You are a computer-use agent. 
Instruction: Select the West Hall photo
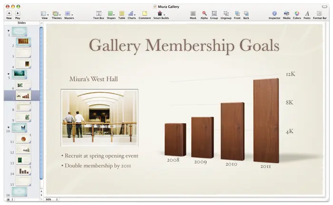99,117
